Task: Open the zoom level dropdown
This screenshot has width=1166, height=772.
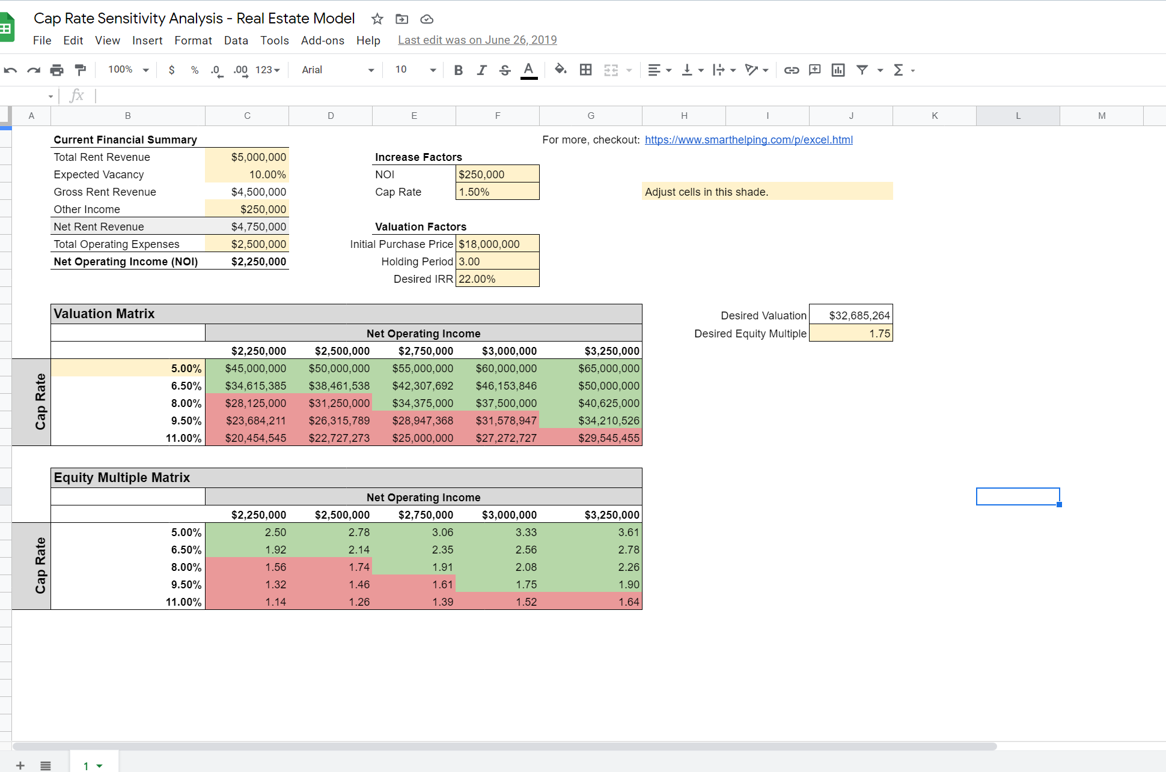Action: click(127, 70)
